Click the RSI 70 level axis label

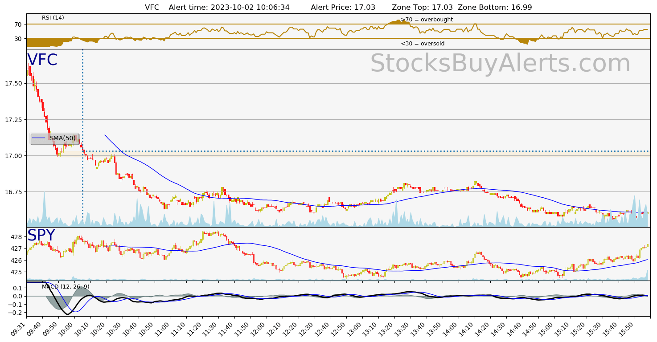point(18,24)
